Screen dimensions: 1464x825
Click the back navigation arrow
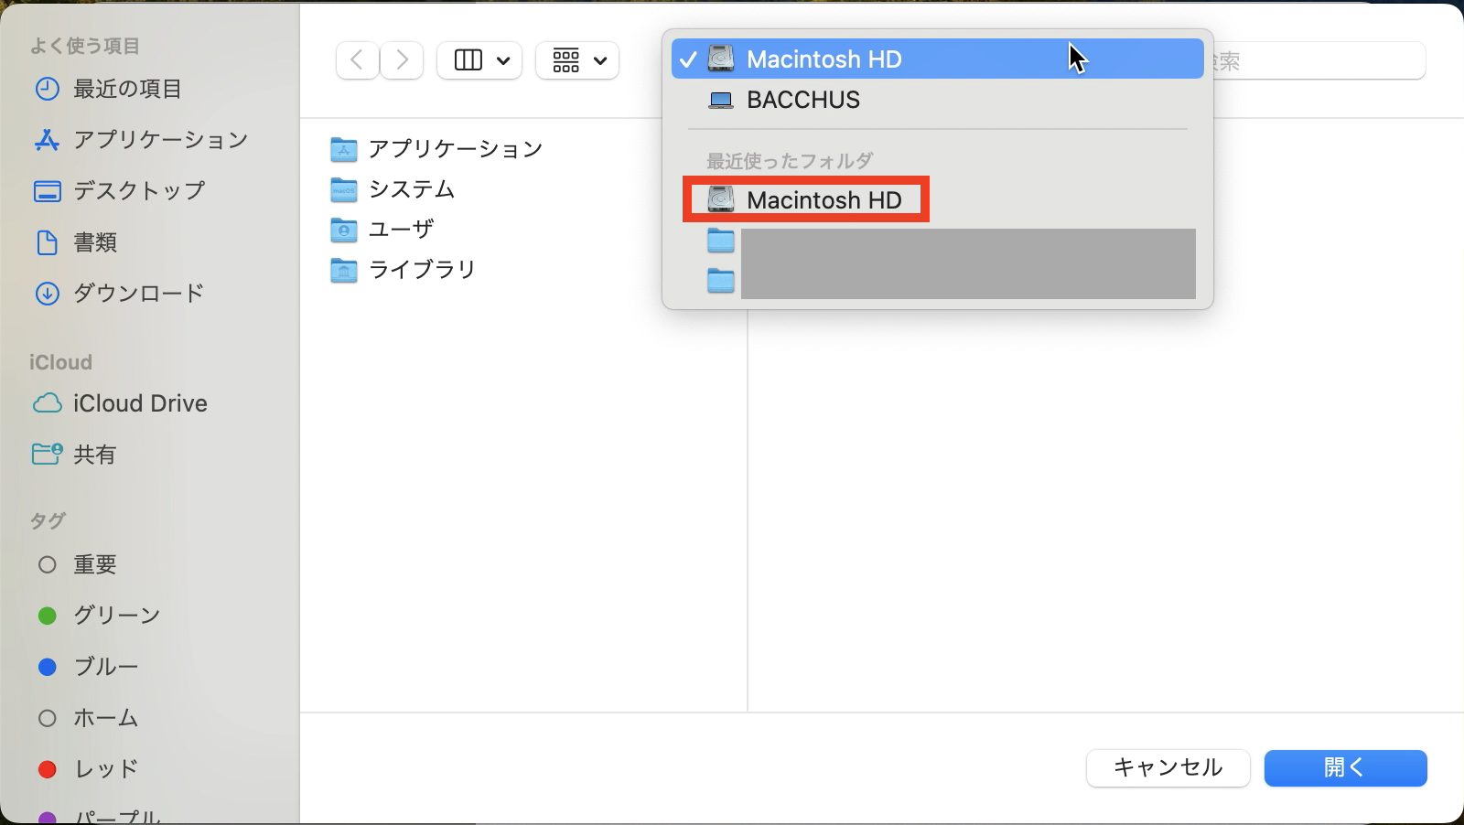pos(358,60)
